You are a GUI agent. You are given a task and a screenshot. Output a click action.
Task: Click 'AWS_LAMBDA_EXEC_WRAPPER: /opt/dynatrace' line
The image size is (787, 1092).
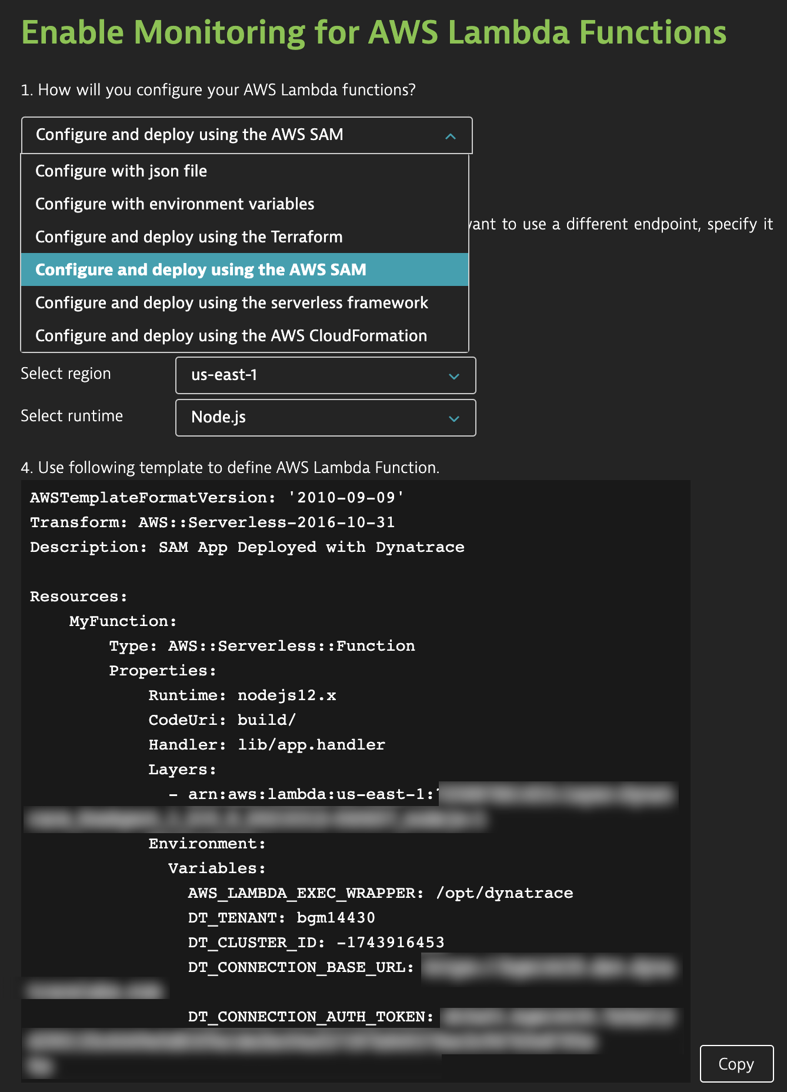380,893
